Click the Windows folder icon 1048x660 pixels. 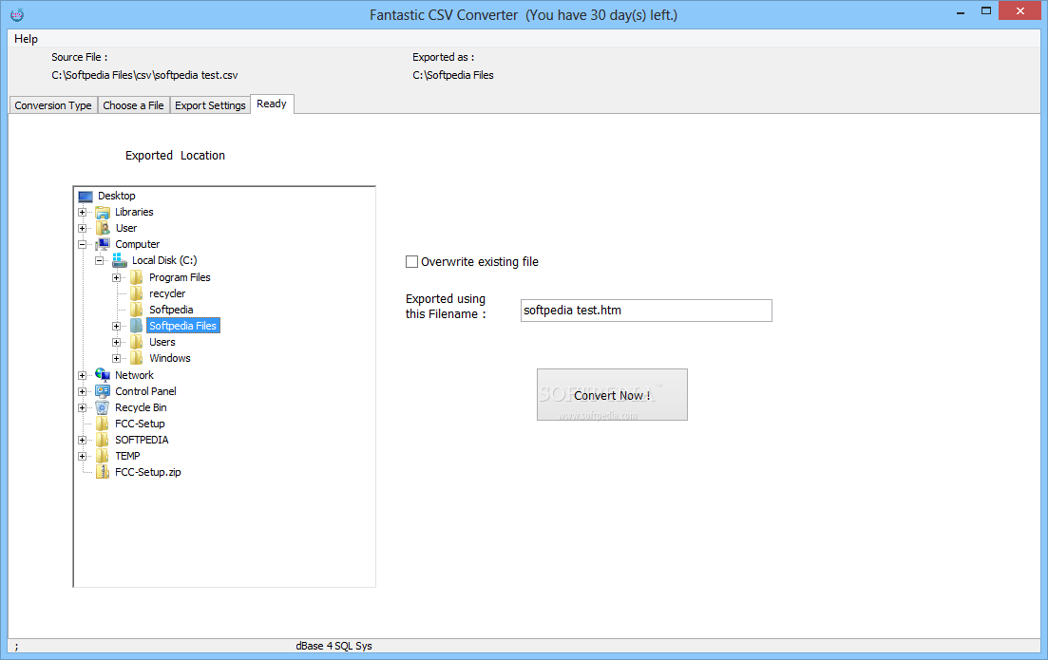pos(137,358)
